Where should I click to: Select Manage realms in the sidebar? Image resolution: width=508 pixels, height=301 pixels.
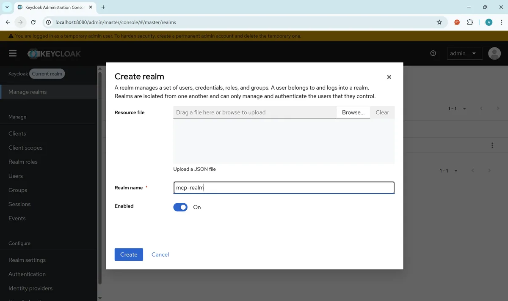tap(49, 92)
